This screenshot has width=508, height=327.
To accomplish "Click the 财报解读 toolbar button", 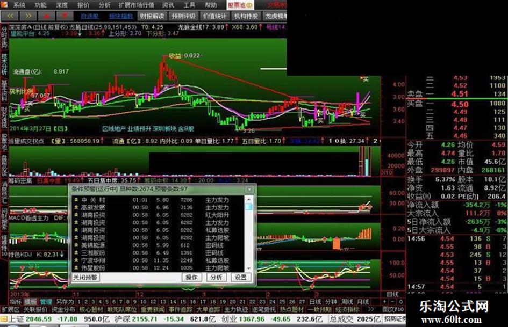I will point(152,16).
